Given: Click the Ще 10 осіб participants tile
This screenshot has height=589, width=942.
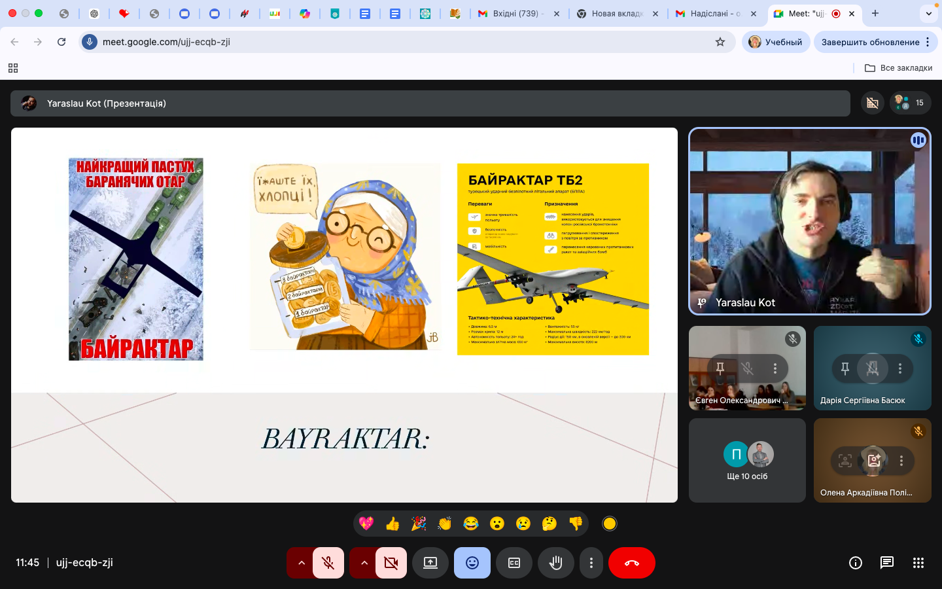Looking at the screenshot, I should 747,460.
